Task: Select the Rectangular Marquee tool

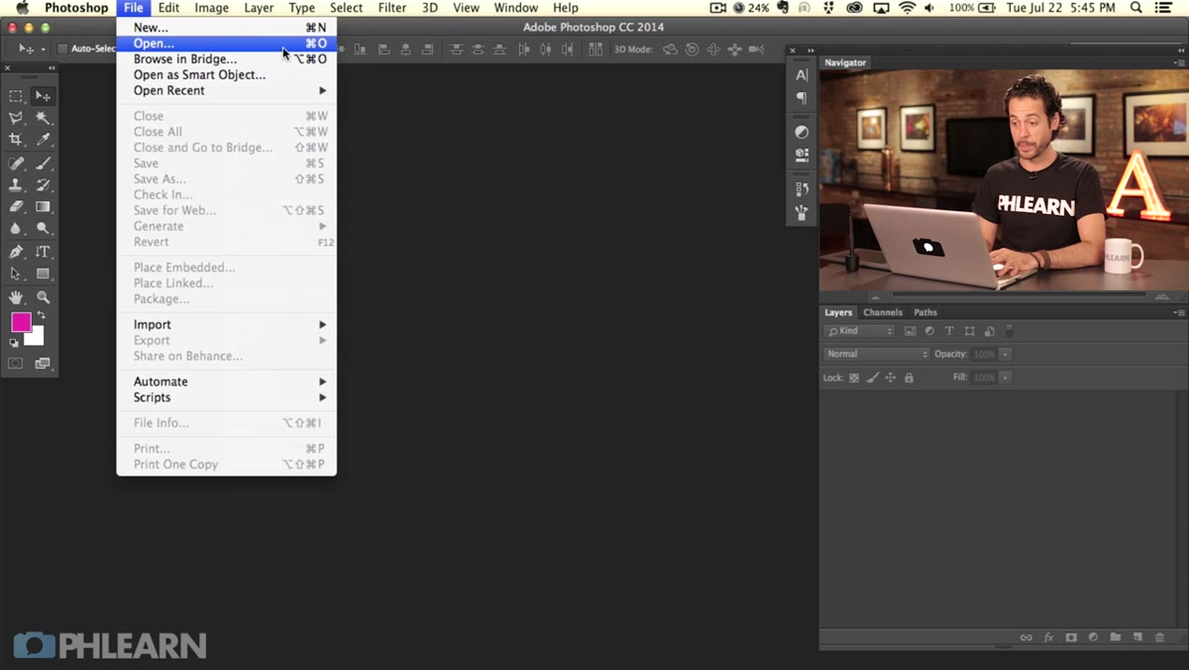Action: tap(16, 96)
